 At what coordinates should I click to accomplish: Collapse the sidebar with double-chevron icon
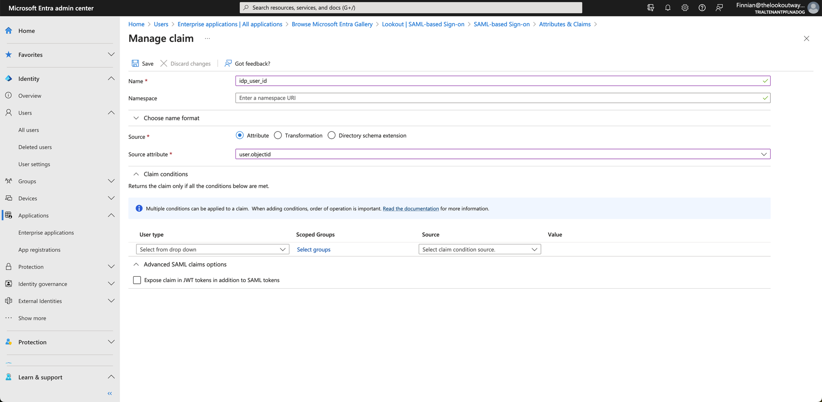(110, 393)
